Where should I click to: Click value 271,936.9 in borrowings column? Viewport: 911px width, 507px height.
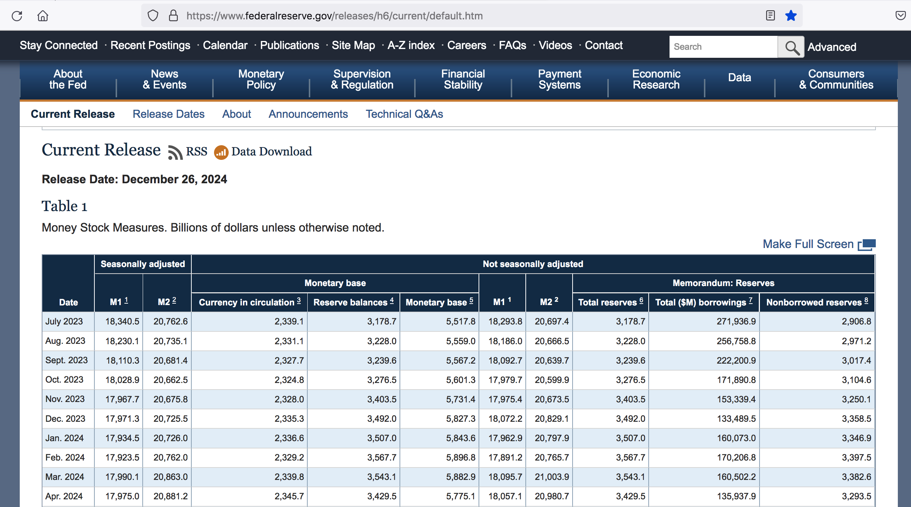click(x=736, y=322)
